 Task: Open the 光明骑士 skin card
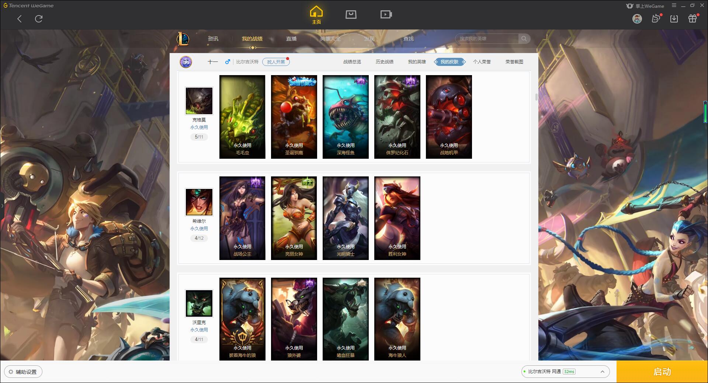pos(346,218)
